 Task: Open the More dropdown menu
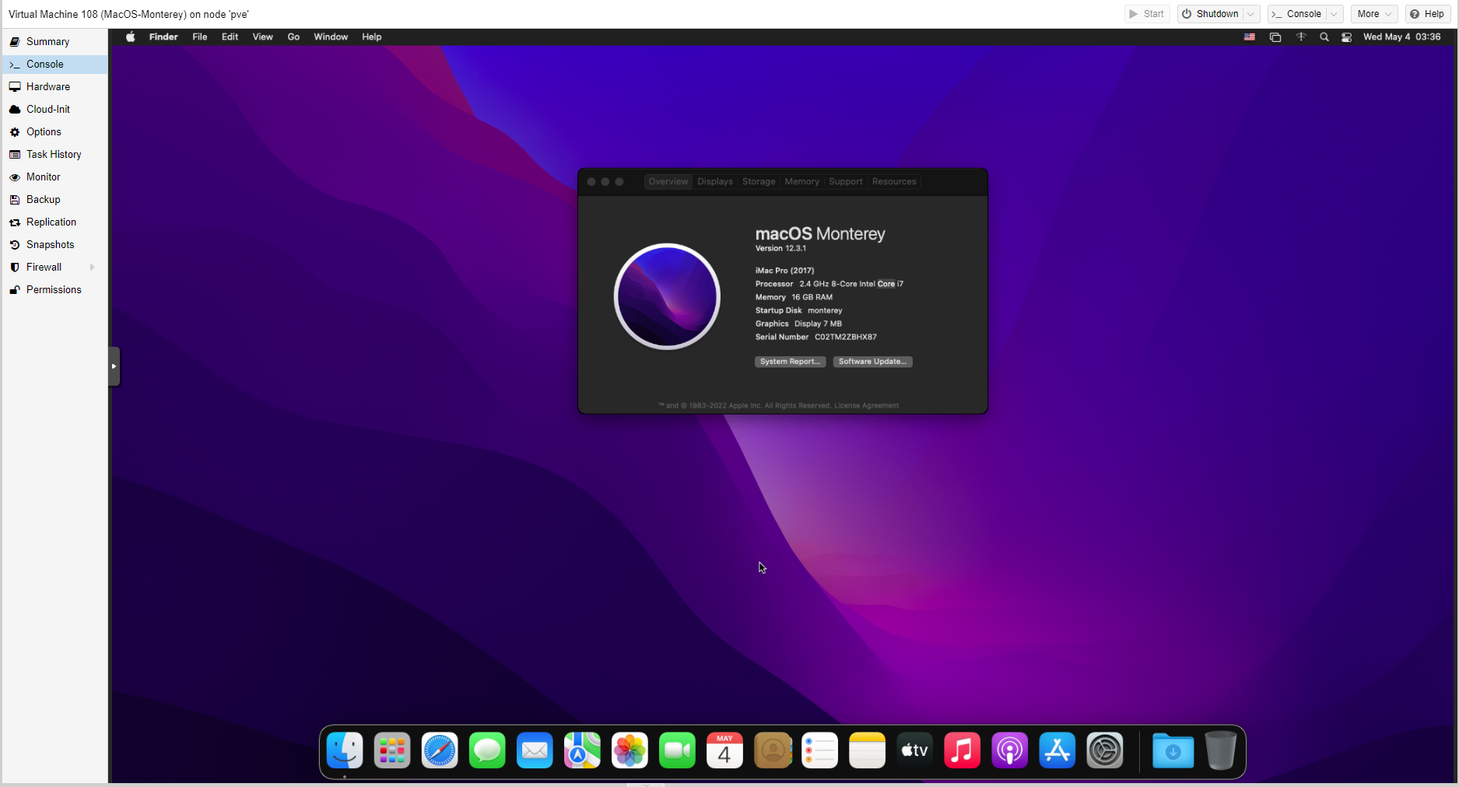pyautogui.click(x=1374, y=14)
